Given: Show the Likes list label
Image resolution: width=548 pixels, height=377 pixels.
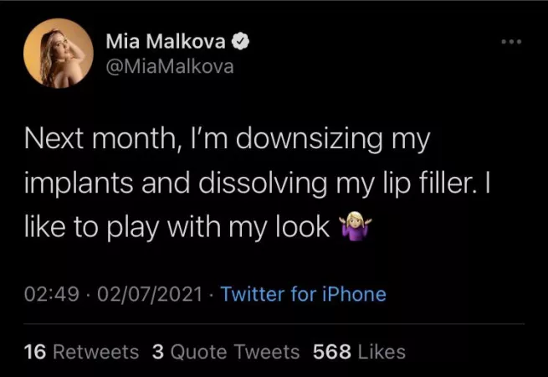Looking at the screenshot, I should coord(382,352).
